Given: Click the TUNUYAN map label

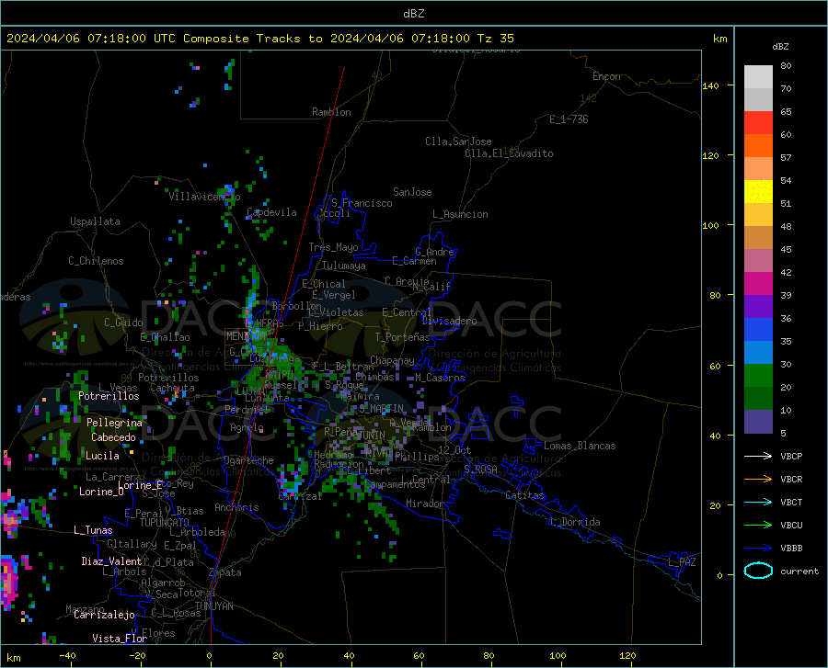Looking at the screenshot, I should [x=213, y=606].
